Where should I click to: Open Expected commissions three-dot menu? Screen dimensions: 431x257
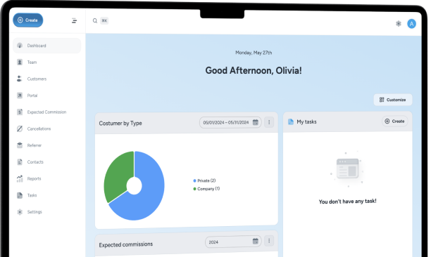pyautogui.click(x=269, y=241)
